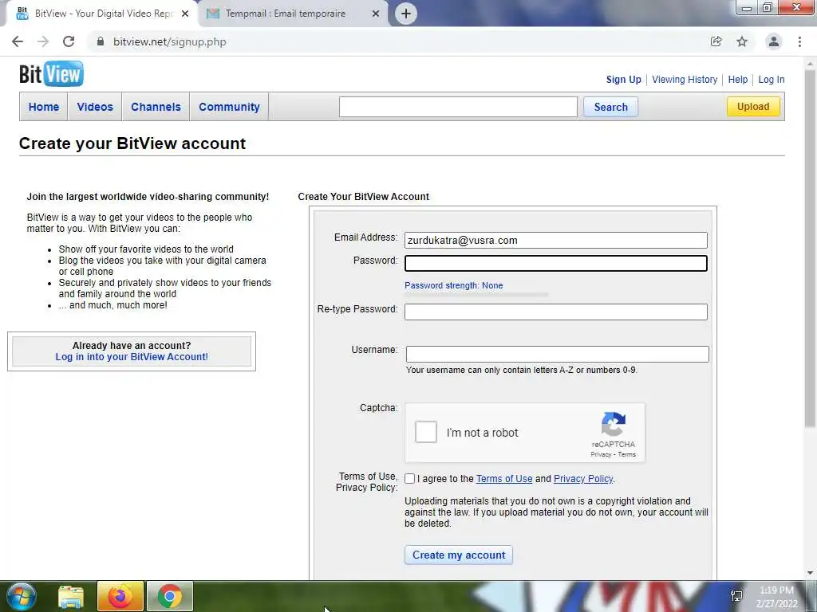
Task: Click the yellow Upload button
Action: point(753,107)
